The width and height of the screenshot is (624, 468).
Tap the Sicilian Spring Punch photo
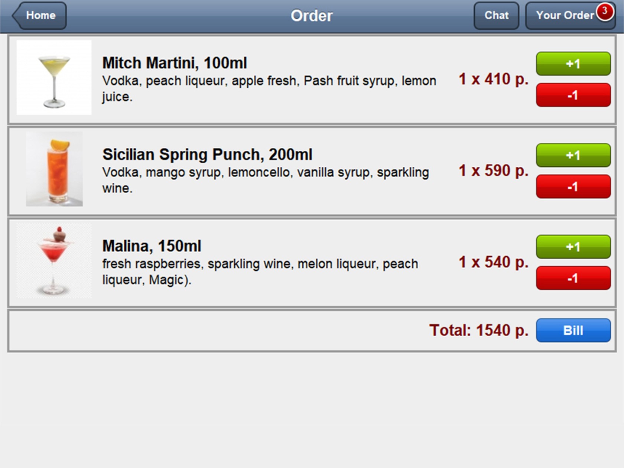[x=54, y=169]
